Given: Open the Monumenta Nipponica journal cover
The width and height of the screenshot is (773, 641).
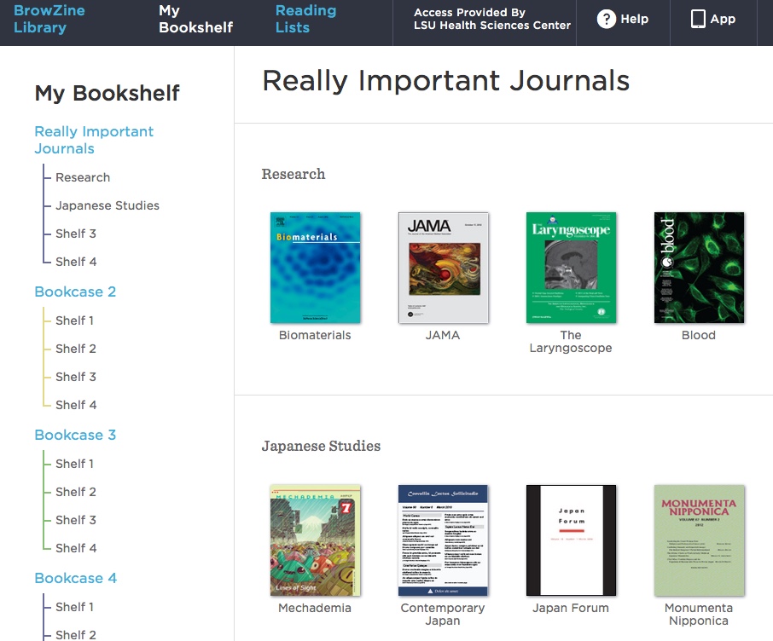Looking at the screenshot, I should coord(699,540).
